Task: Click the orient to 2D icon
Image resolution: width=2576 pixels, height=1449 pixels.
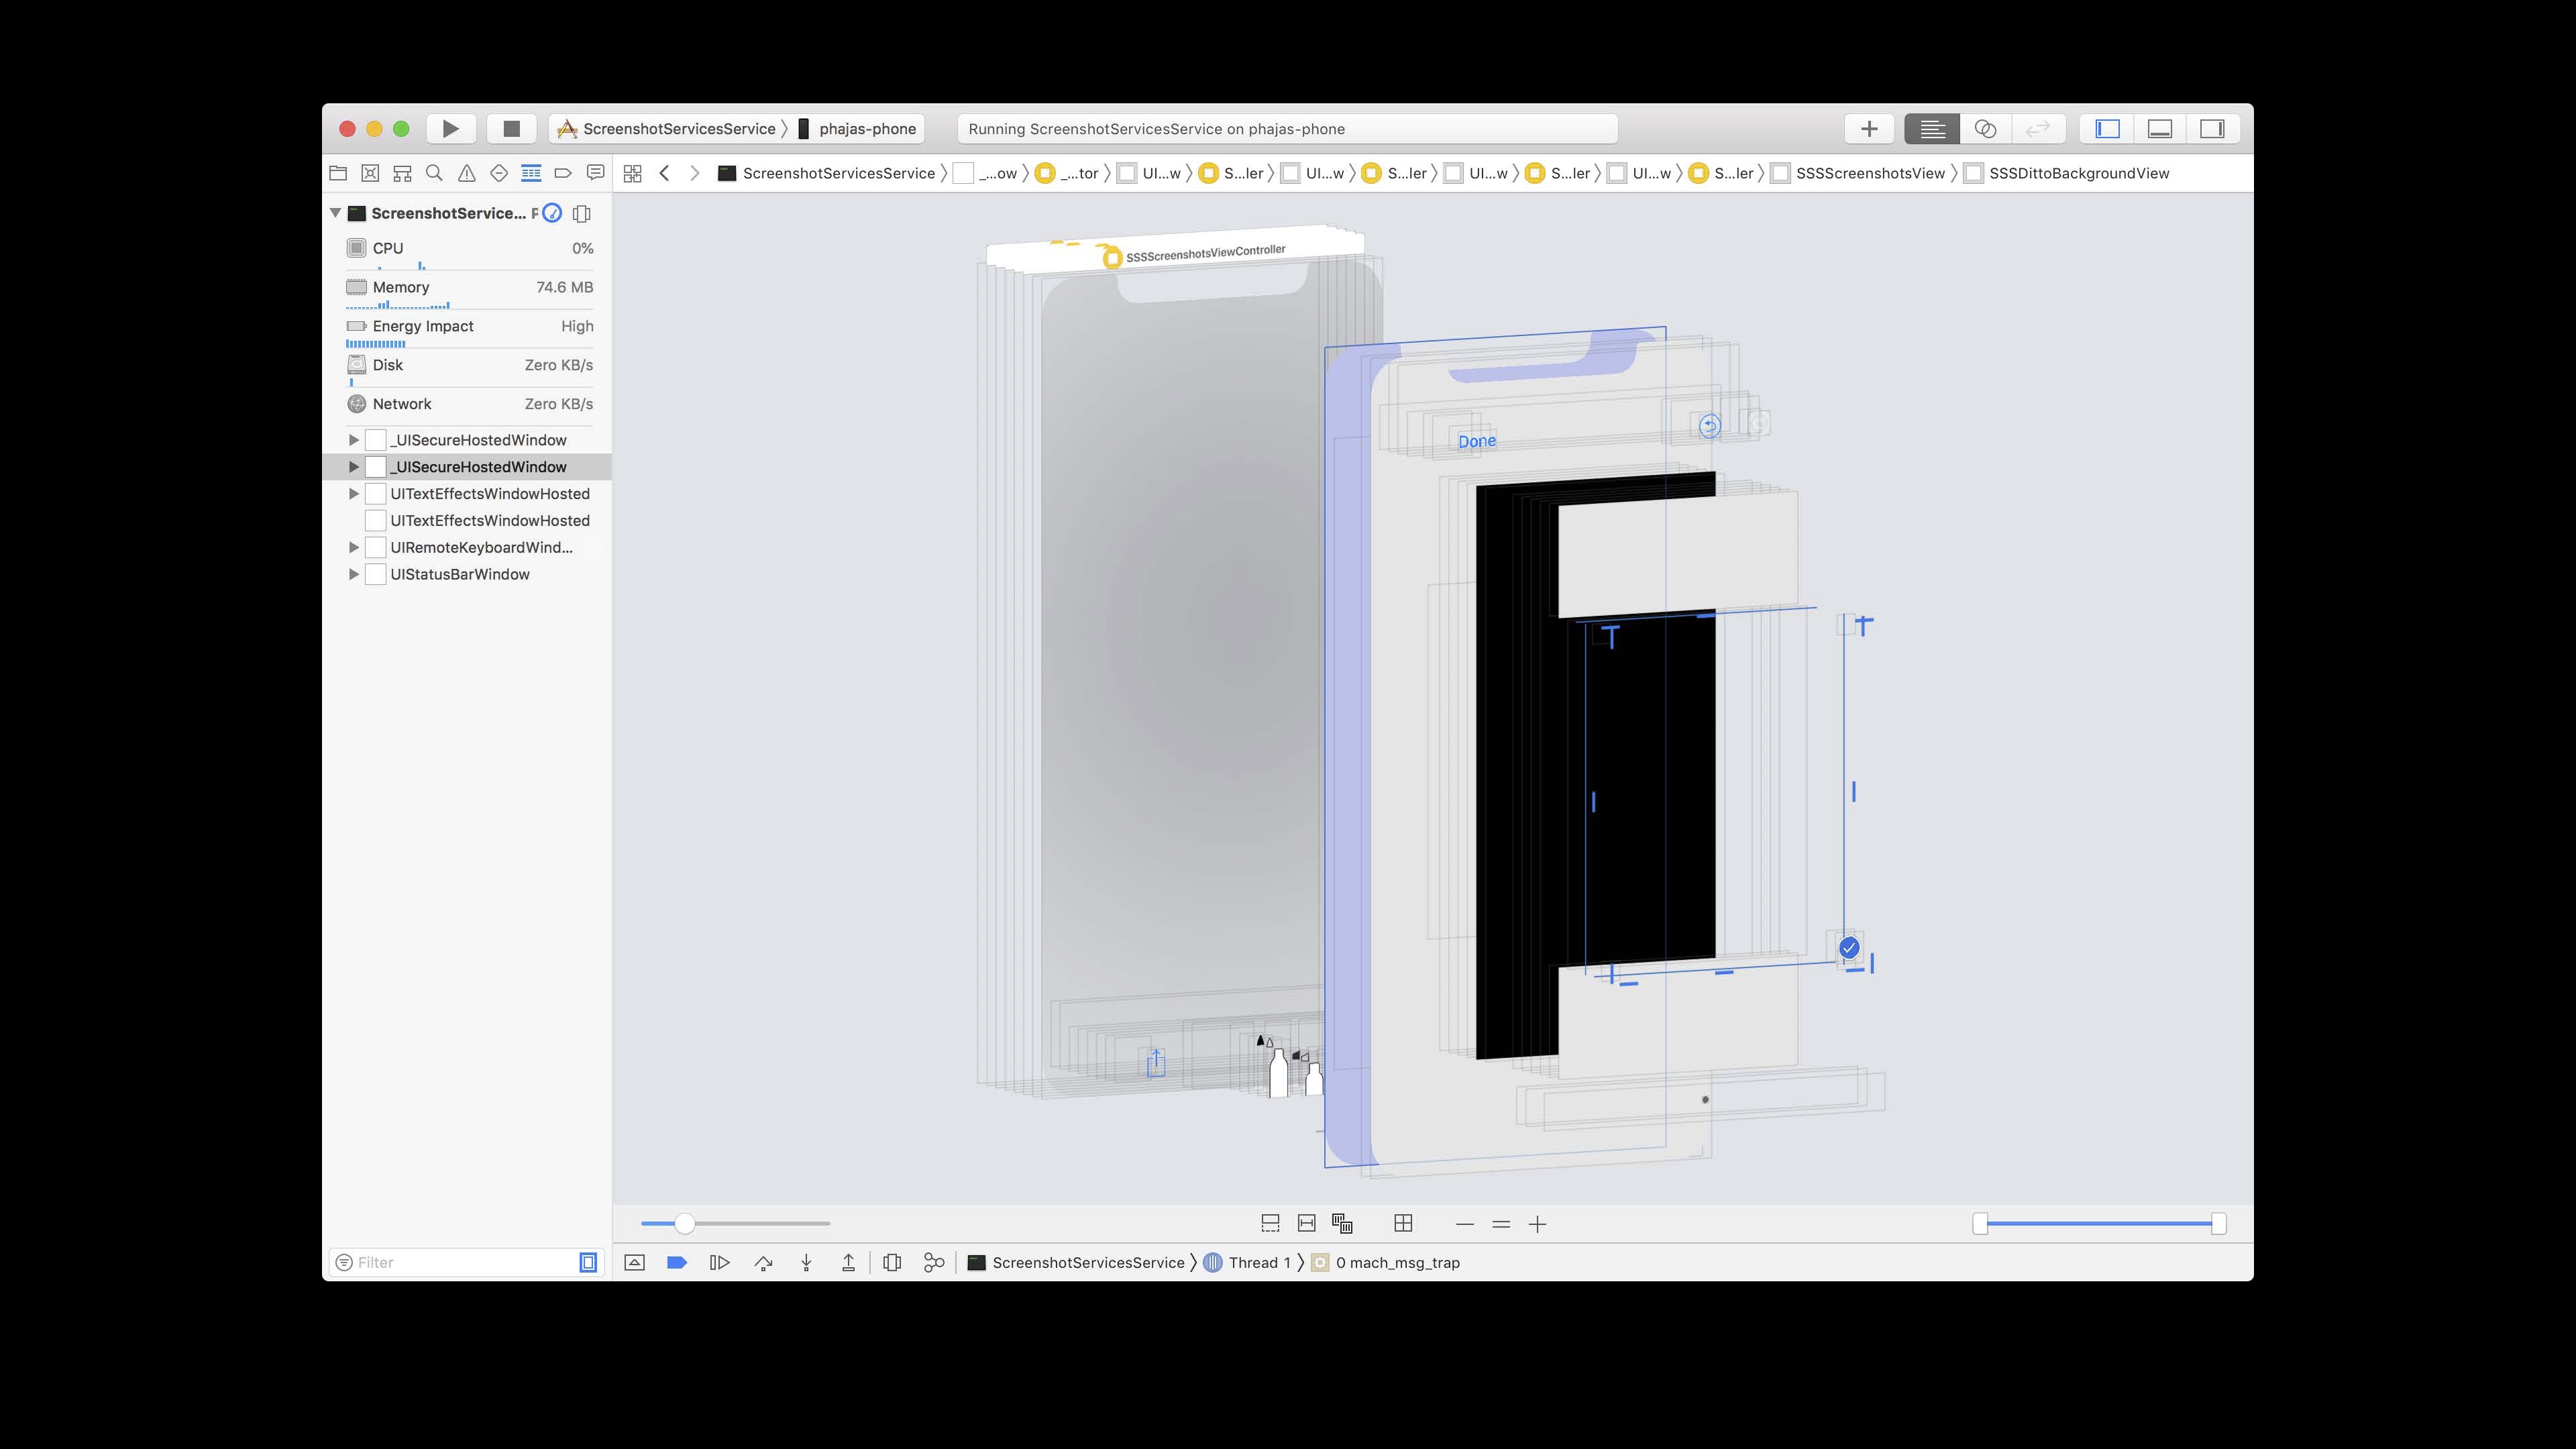Action: click(1403, 1224)
